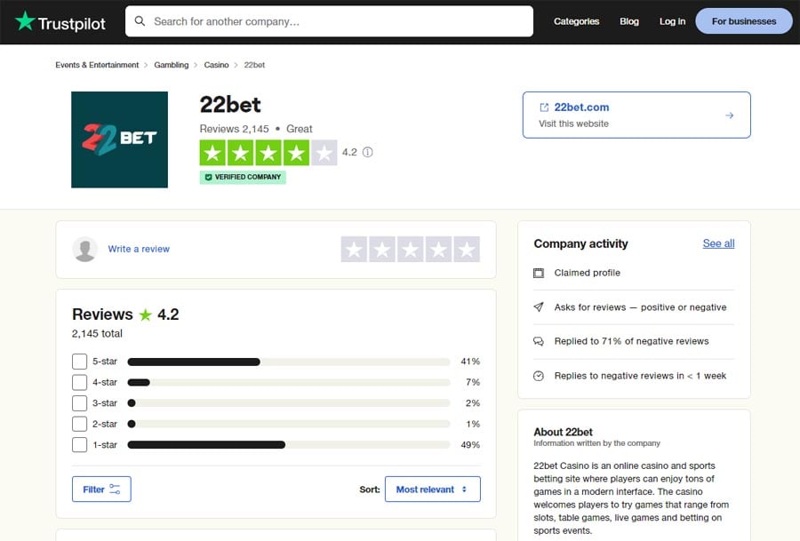Click 'Replied to 71% of negative reviews' text

click(632, 341)
